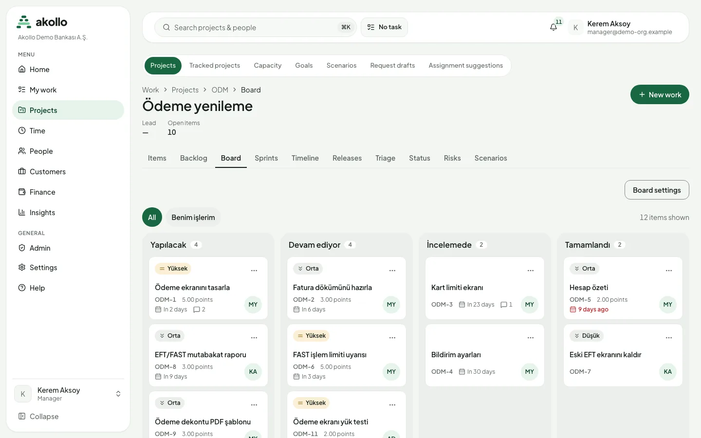The image size is (701, 438).
Task: Click KA assignee avatar on ODM-8 card
Action: (253, 372)
